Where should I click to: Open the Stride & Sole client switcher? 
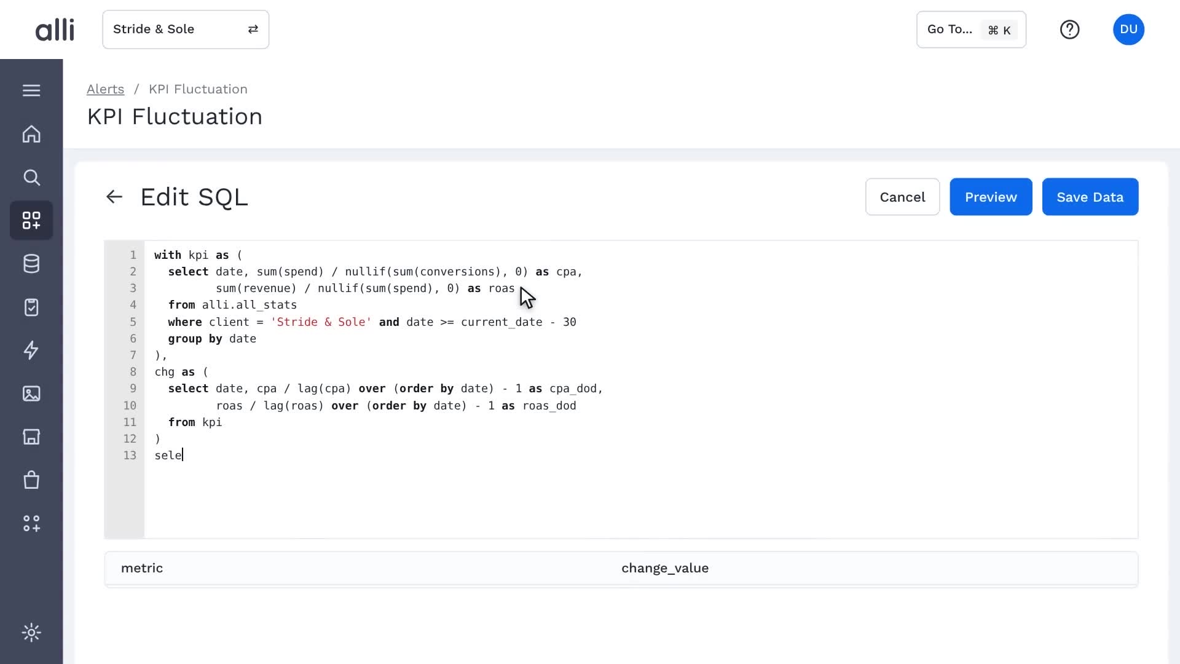tap(186, 30)
